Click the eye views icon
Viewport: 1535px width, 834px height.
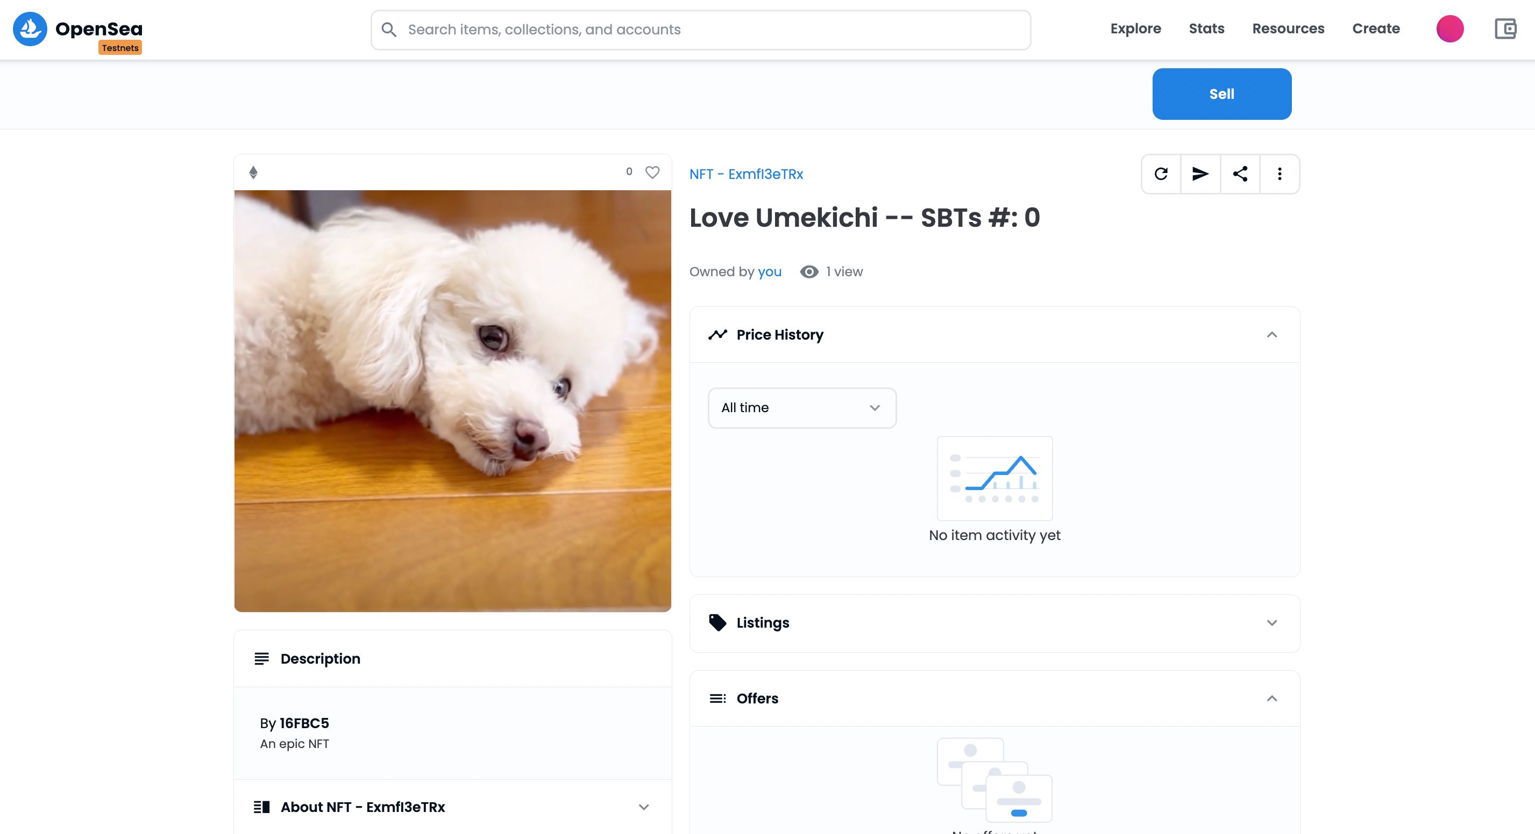click(x=808, y=272)
